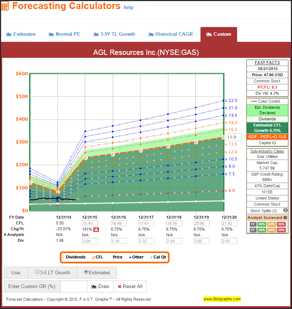
Task: Click the Estimated CFL Growth green color swatch
Action: pyautogui.click(x=267, y=128)
